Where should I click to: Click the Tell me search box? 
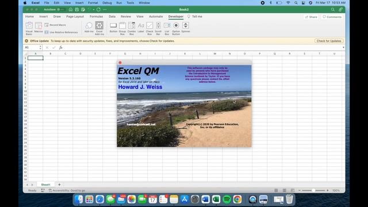195,17
